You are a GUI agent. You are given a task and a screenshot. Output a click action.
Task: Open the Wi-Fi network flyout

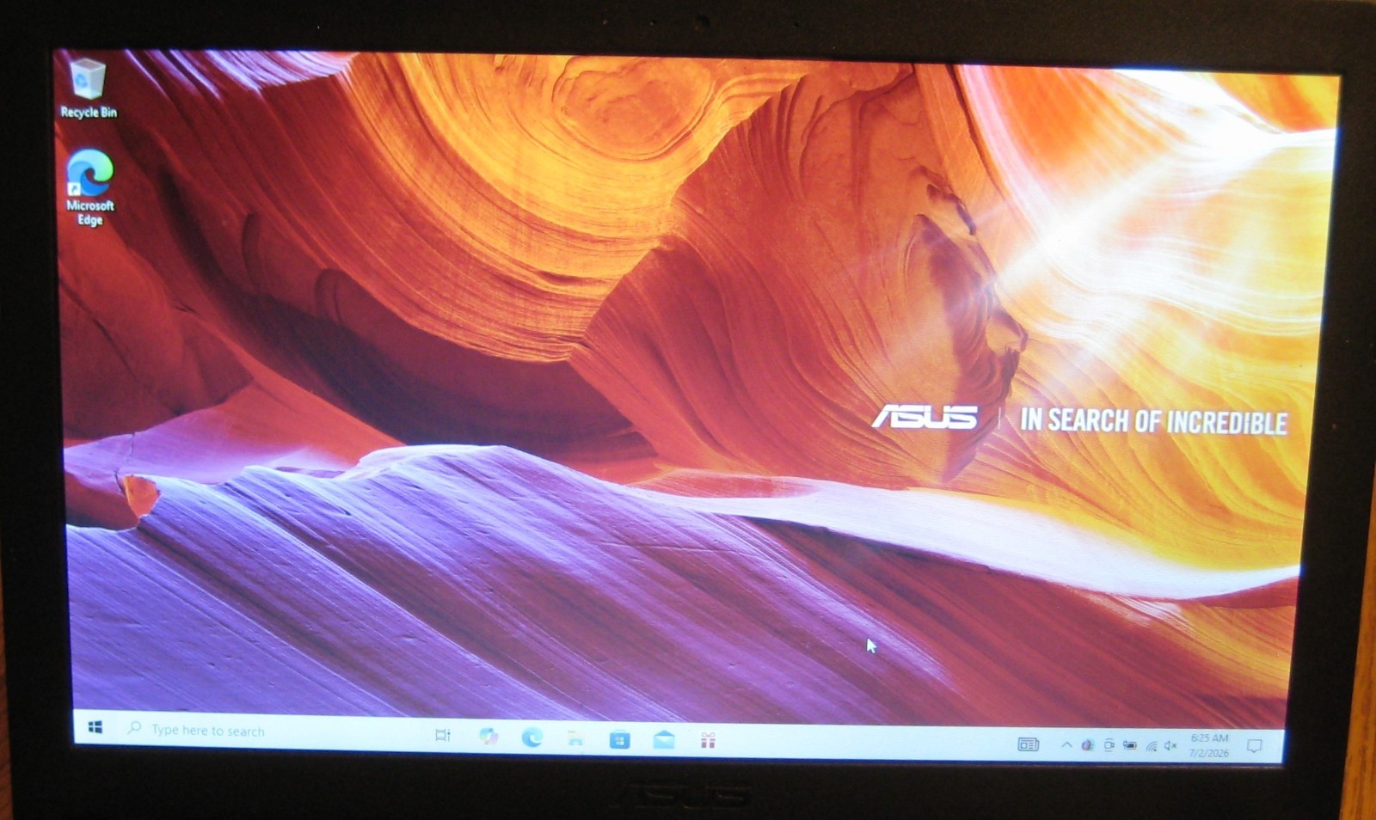pyautogui.click(x=1151, y=746)
